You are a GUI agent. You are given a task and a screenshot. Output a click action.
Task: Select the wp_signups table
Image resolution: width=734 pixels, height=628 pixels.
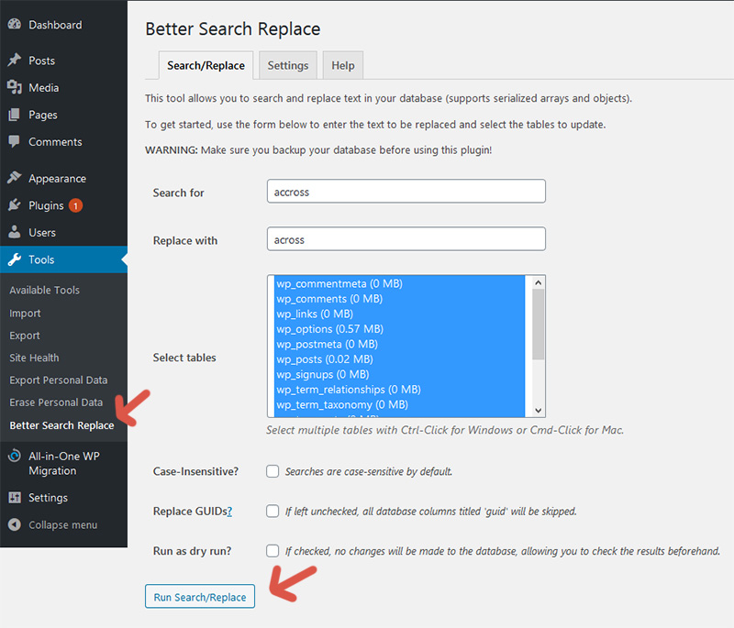point(399,374)
